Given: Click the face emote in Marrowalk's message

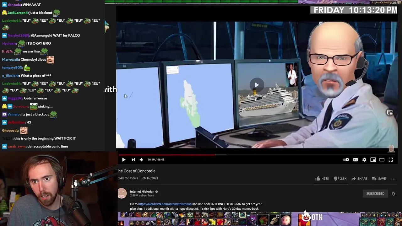Looking at the screenshot, I should 50,60.
